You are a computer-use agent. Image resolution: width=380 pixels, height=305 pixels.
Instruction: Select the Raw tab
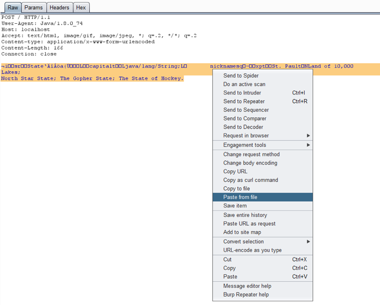pos(13,7)
